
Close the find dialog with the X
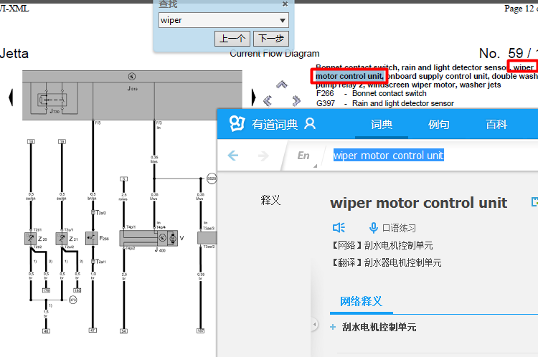(x=285, y=4)
